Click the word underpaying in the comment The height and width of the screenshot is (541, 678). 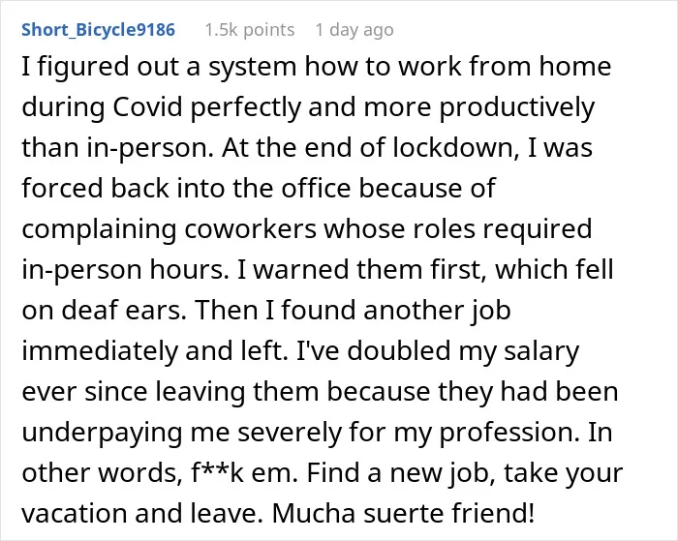[102, 433]
